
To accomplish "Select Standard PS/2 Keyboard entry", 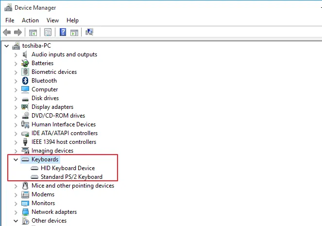I will coord(71,177).
